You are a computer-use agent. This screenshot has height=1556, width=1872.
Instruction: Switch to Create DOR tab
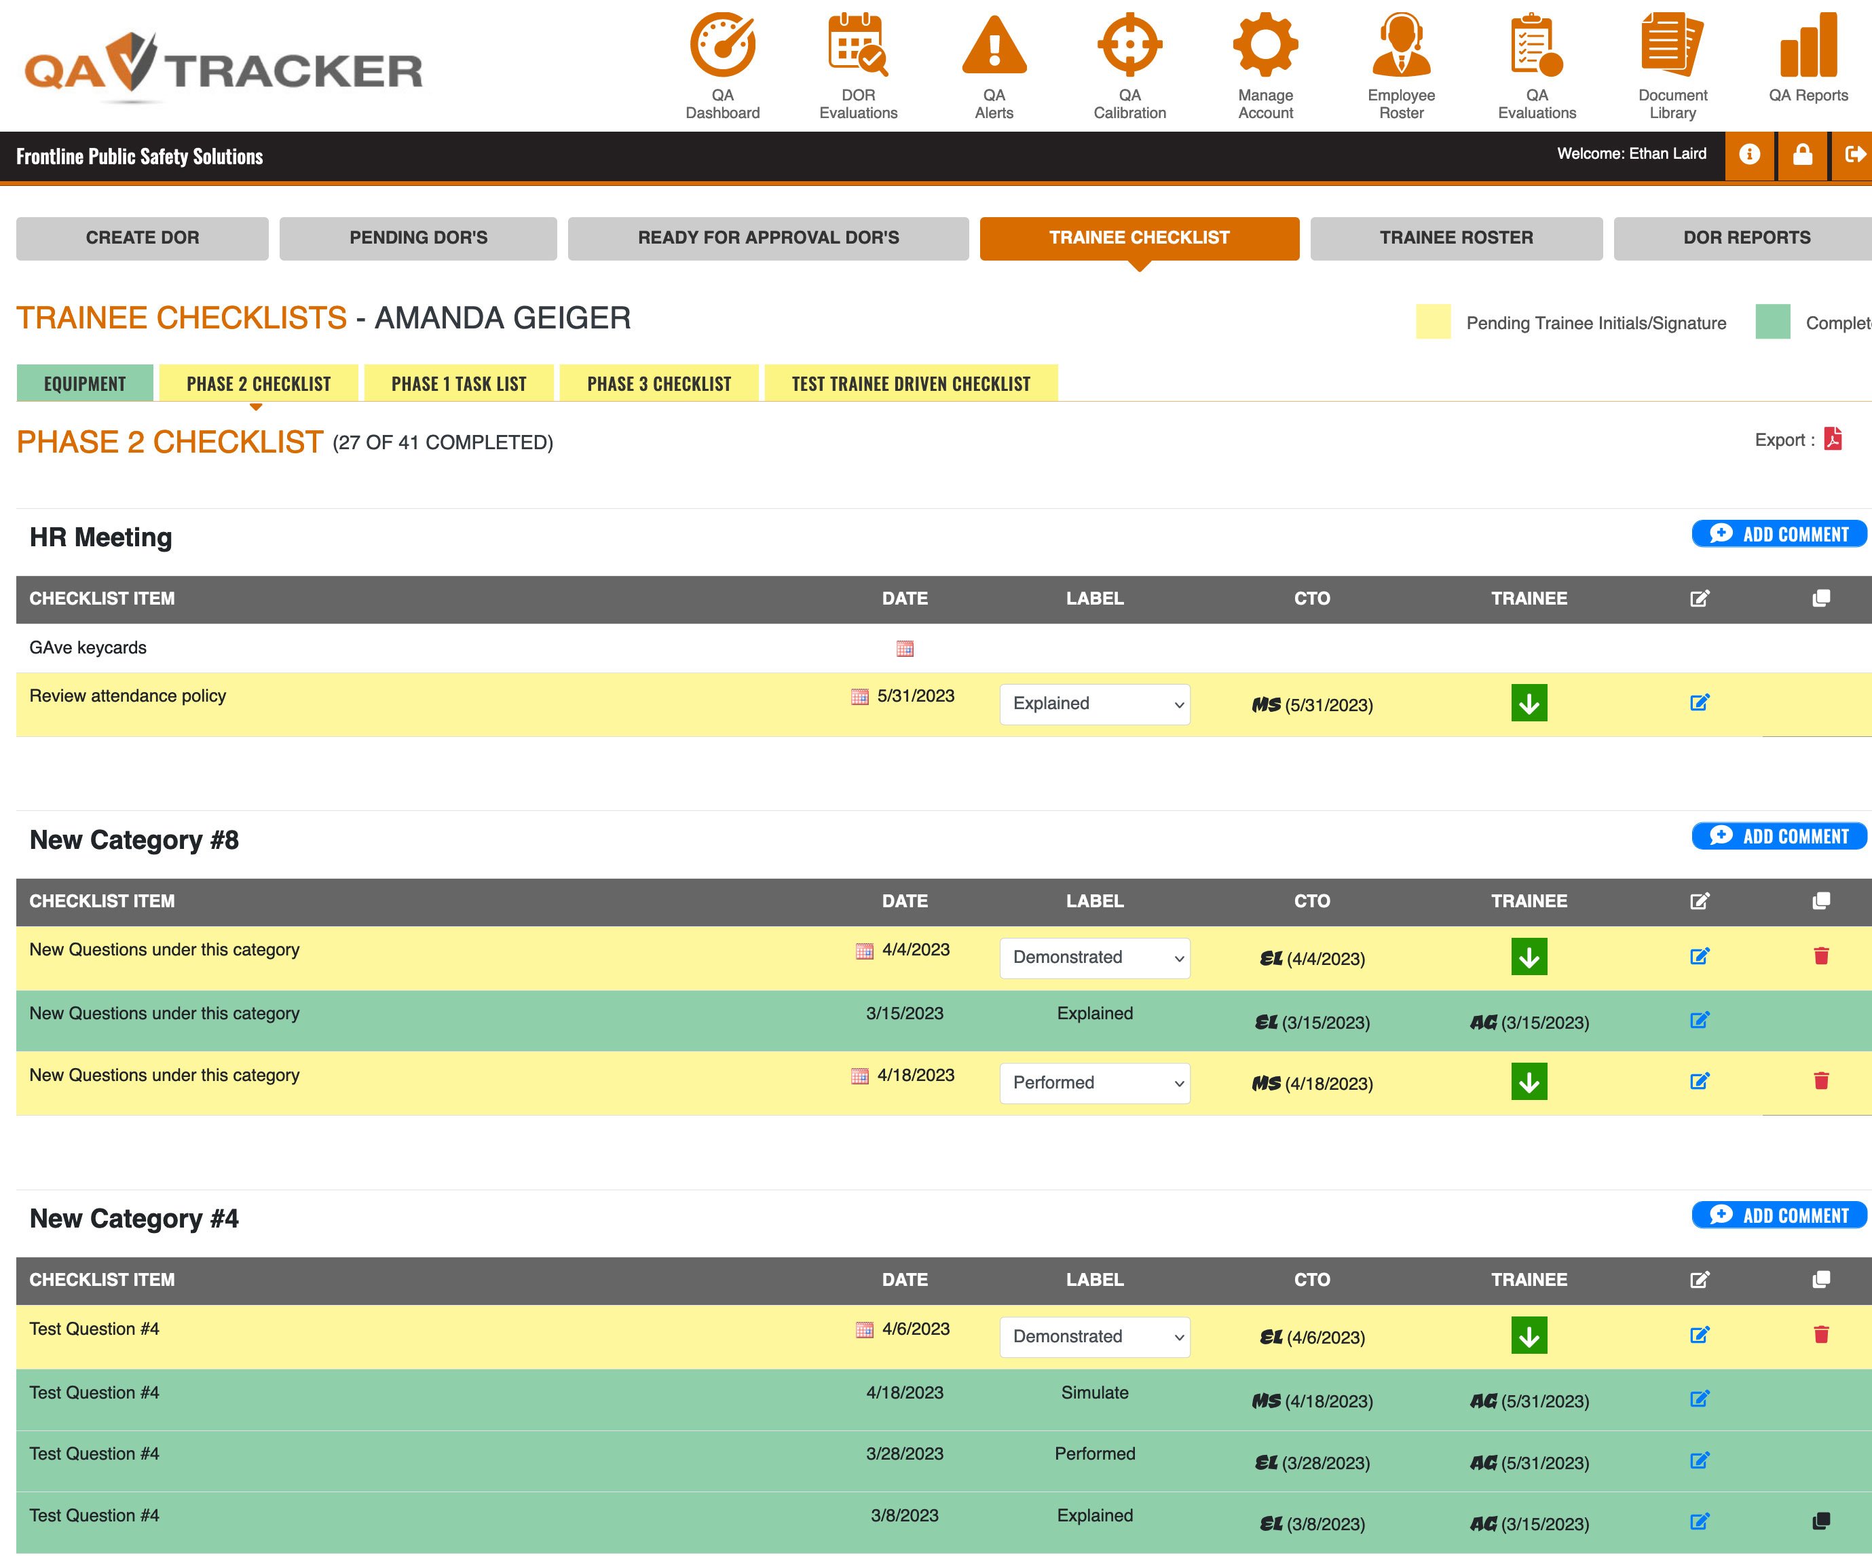143,238
